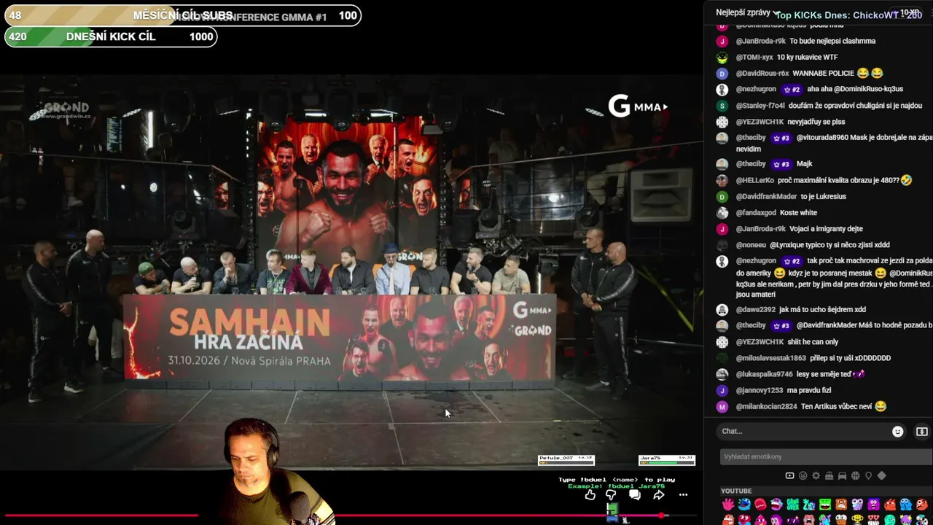The width and height of the screenshot is (933, 525).
Task: Select the car travel emoji category
Action: click(x=842, y=476)
